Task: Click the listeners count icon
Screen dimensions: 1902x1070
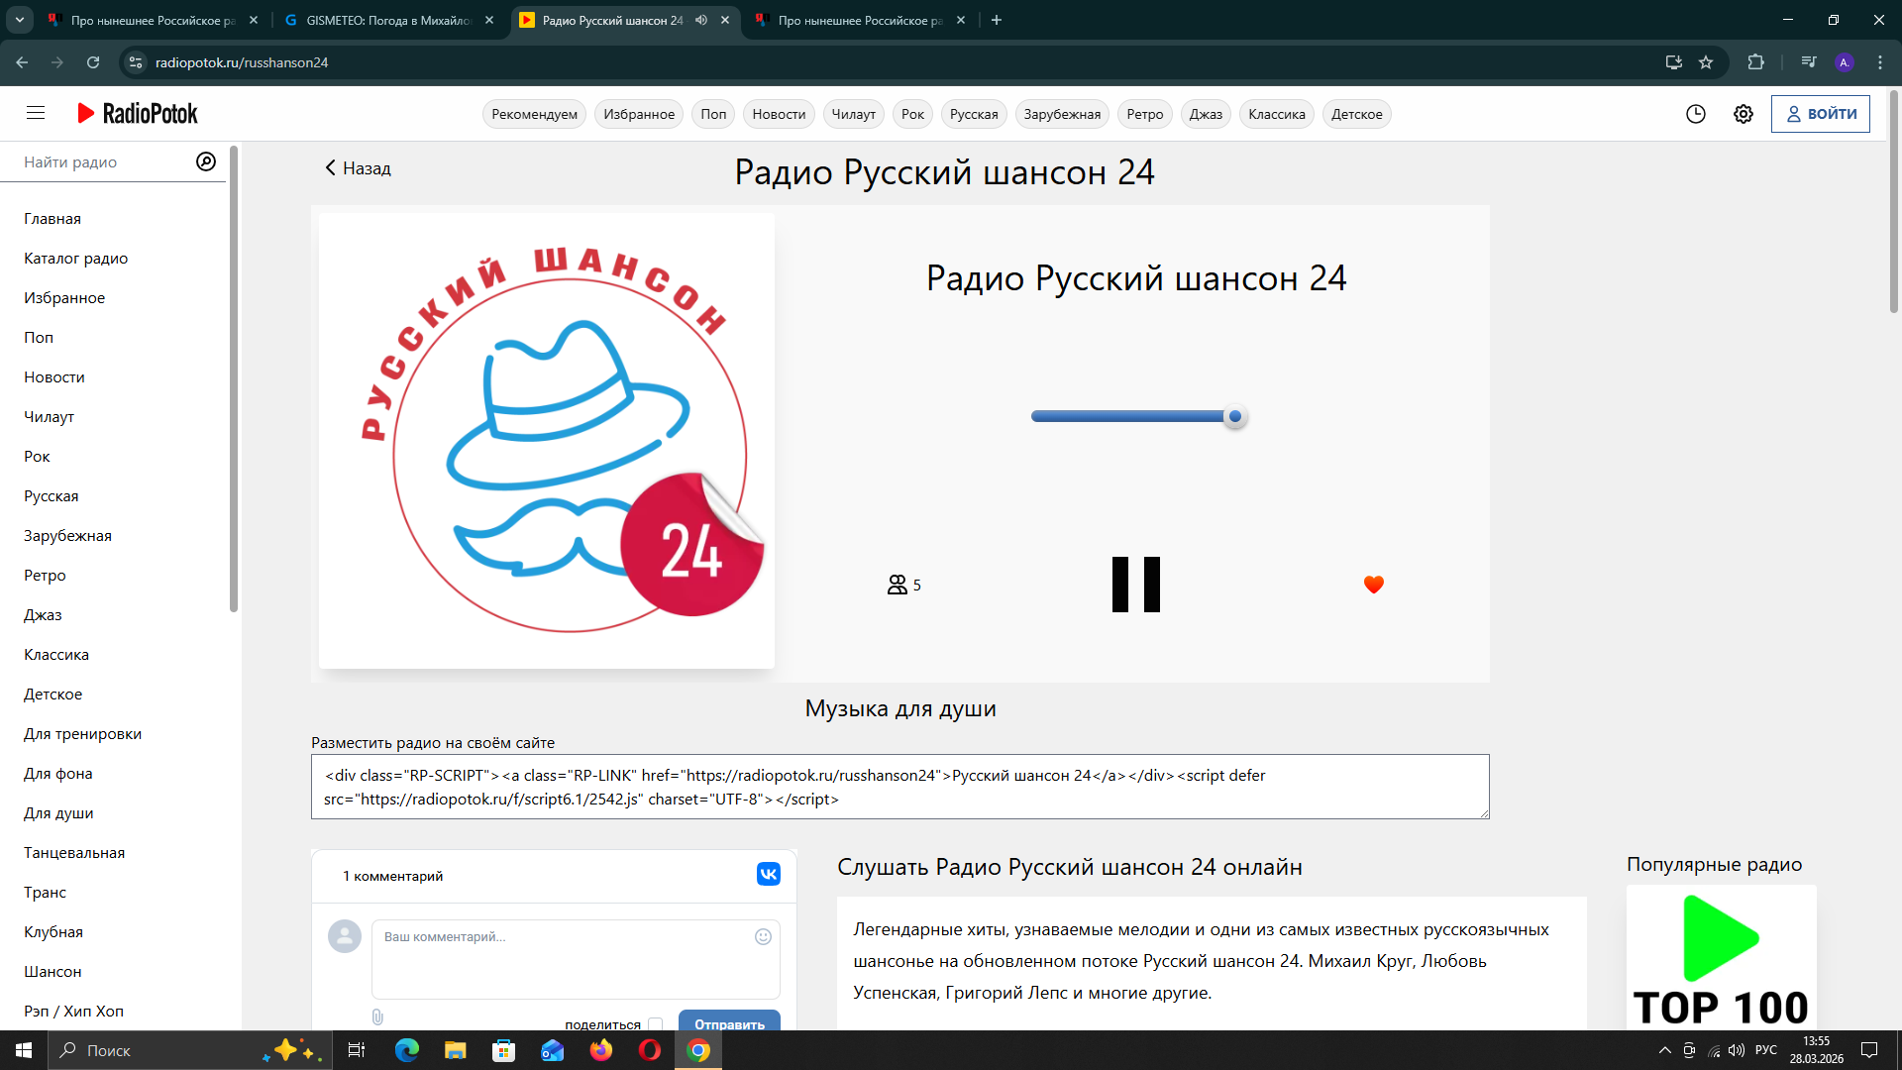Action: click(898, 585)
